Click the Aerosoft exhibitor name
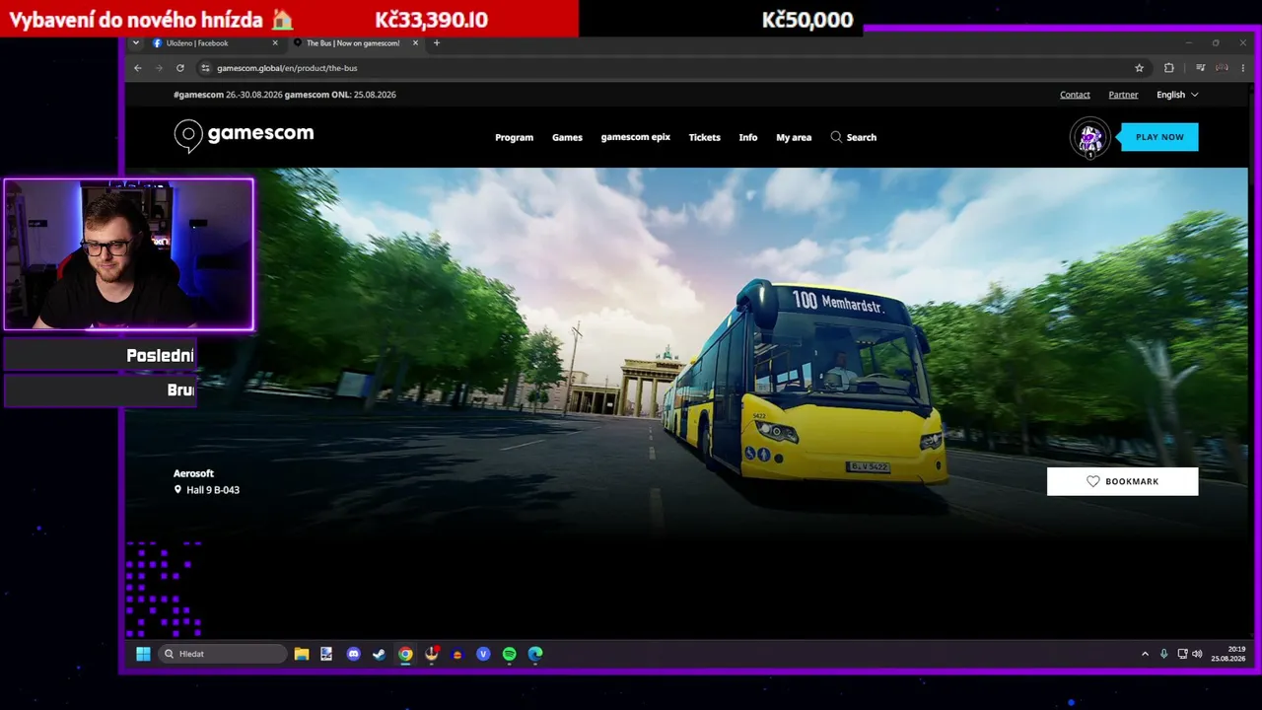 193,473
